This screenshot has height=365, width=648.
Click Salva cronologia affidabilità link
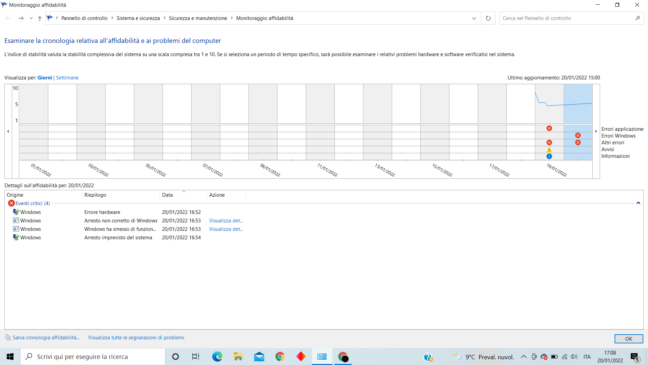pos(46,338)
